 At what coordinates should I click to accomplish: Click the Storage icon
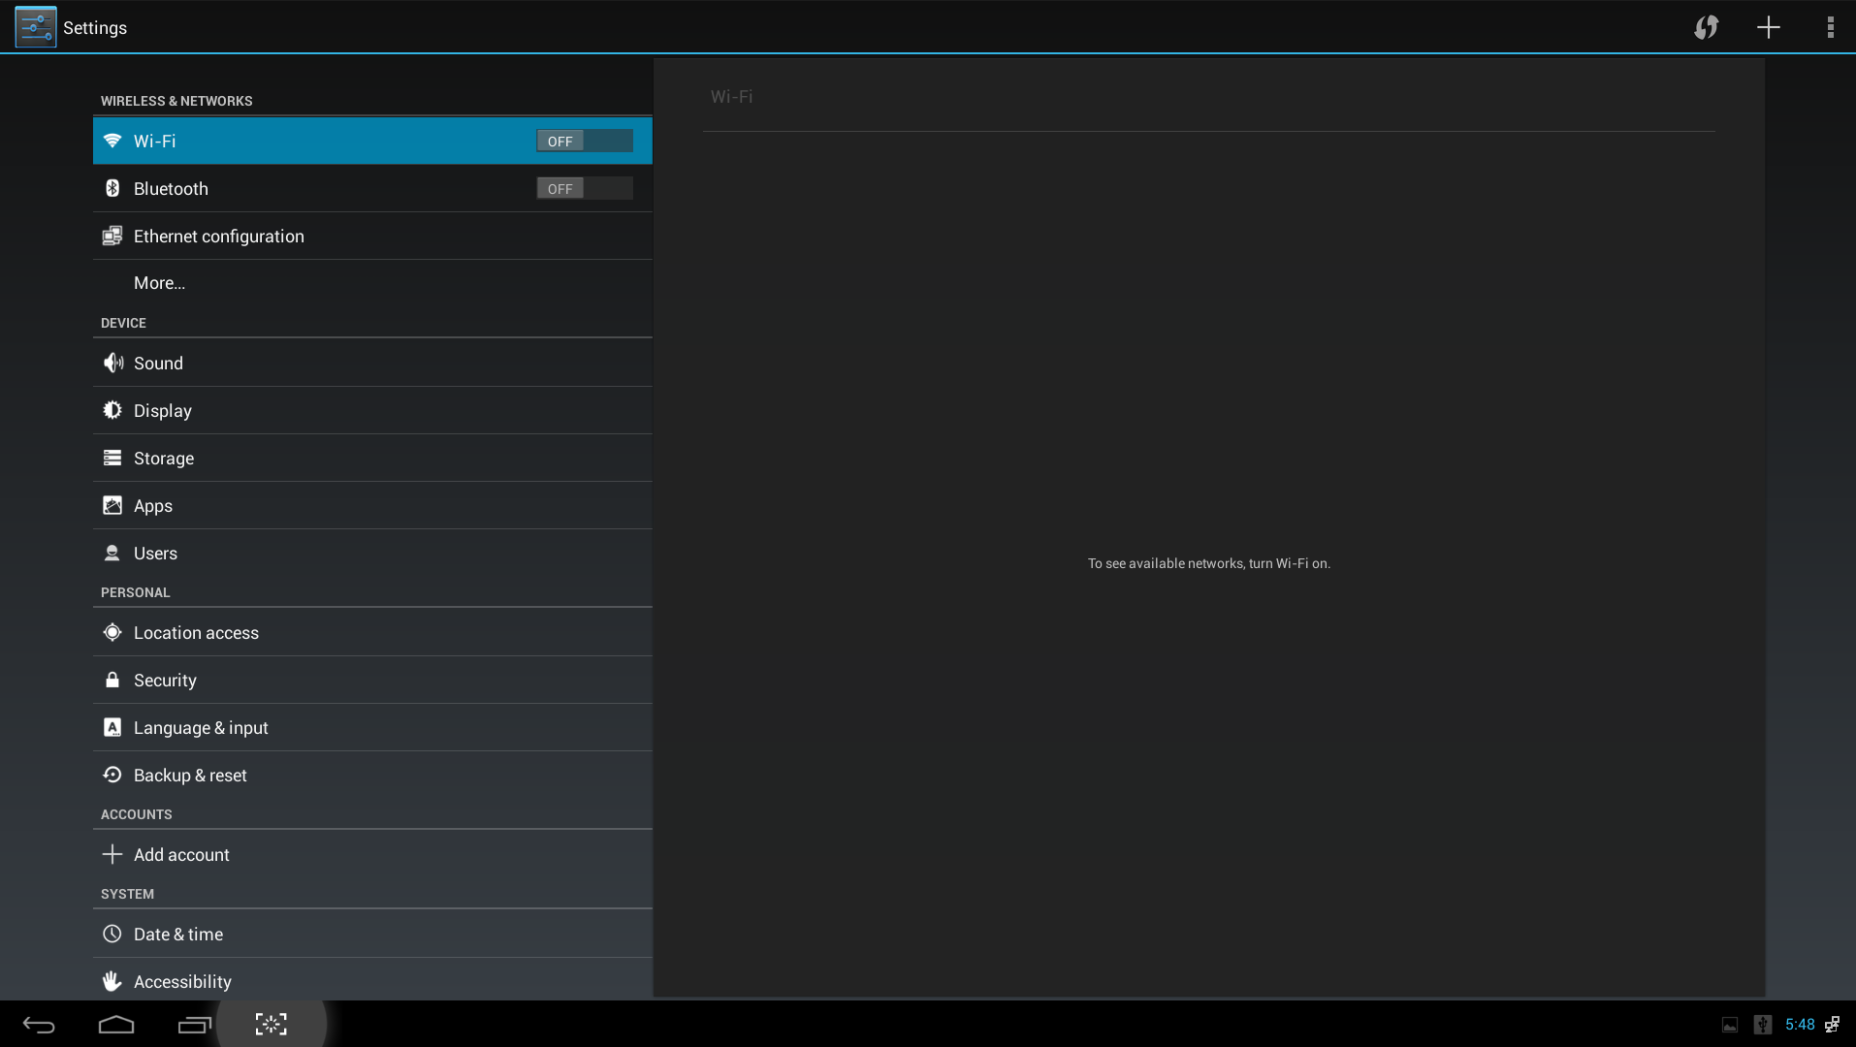click(x=112, y=458)
